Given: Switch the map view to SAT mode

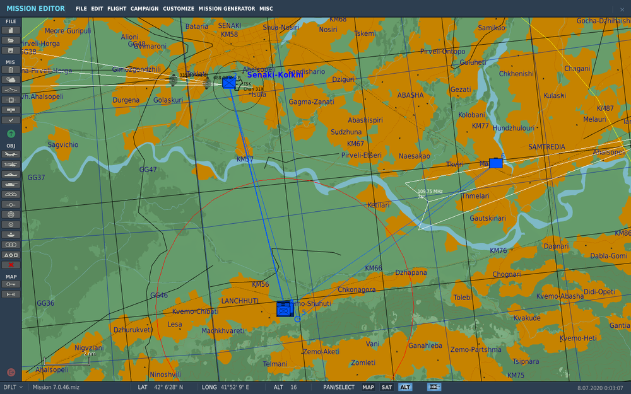Looking at the screenshot, I should (x=386, y=387).
